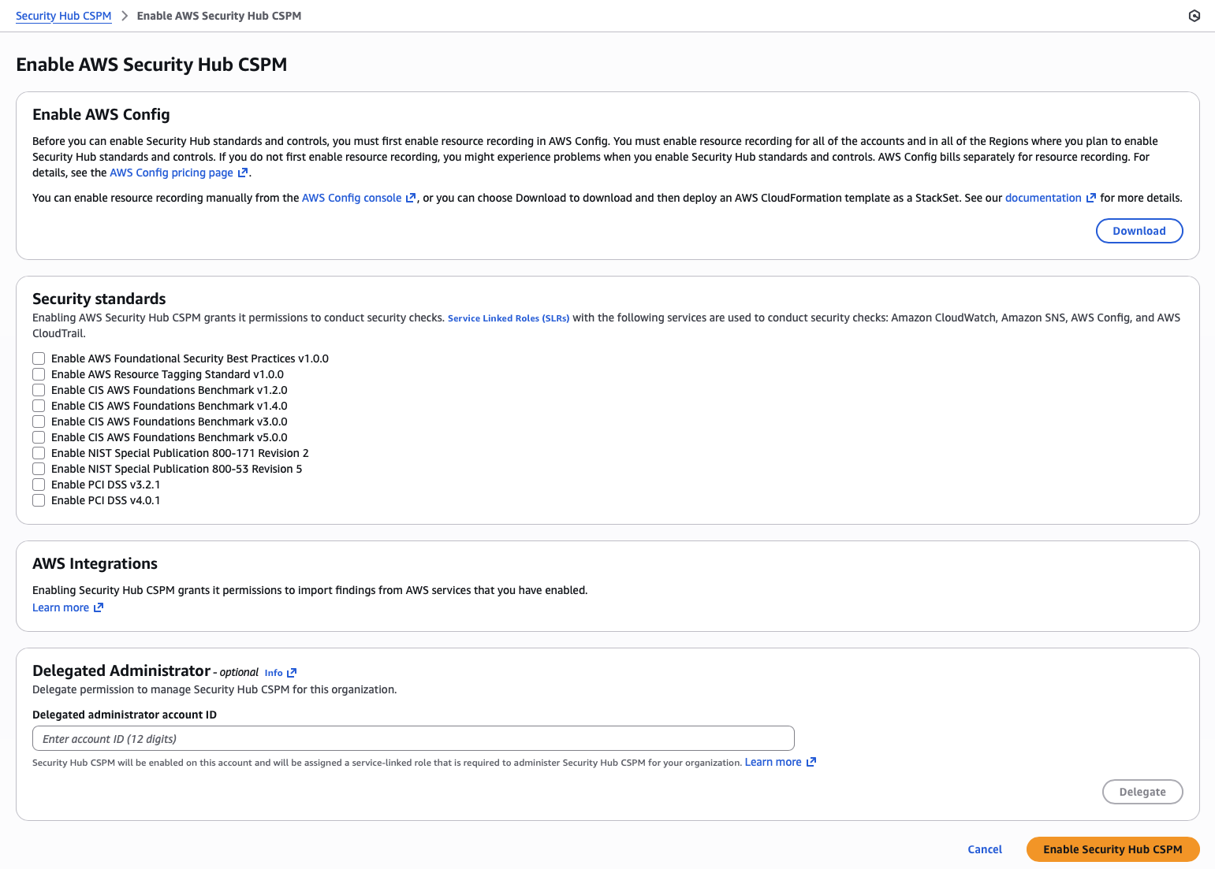The image size is (1215, 869).
Task: Open the AWS Config pricing page link
Action: pyautogui.click(x=171, y=173)
